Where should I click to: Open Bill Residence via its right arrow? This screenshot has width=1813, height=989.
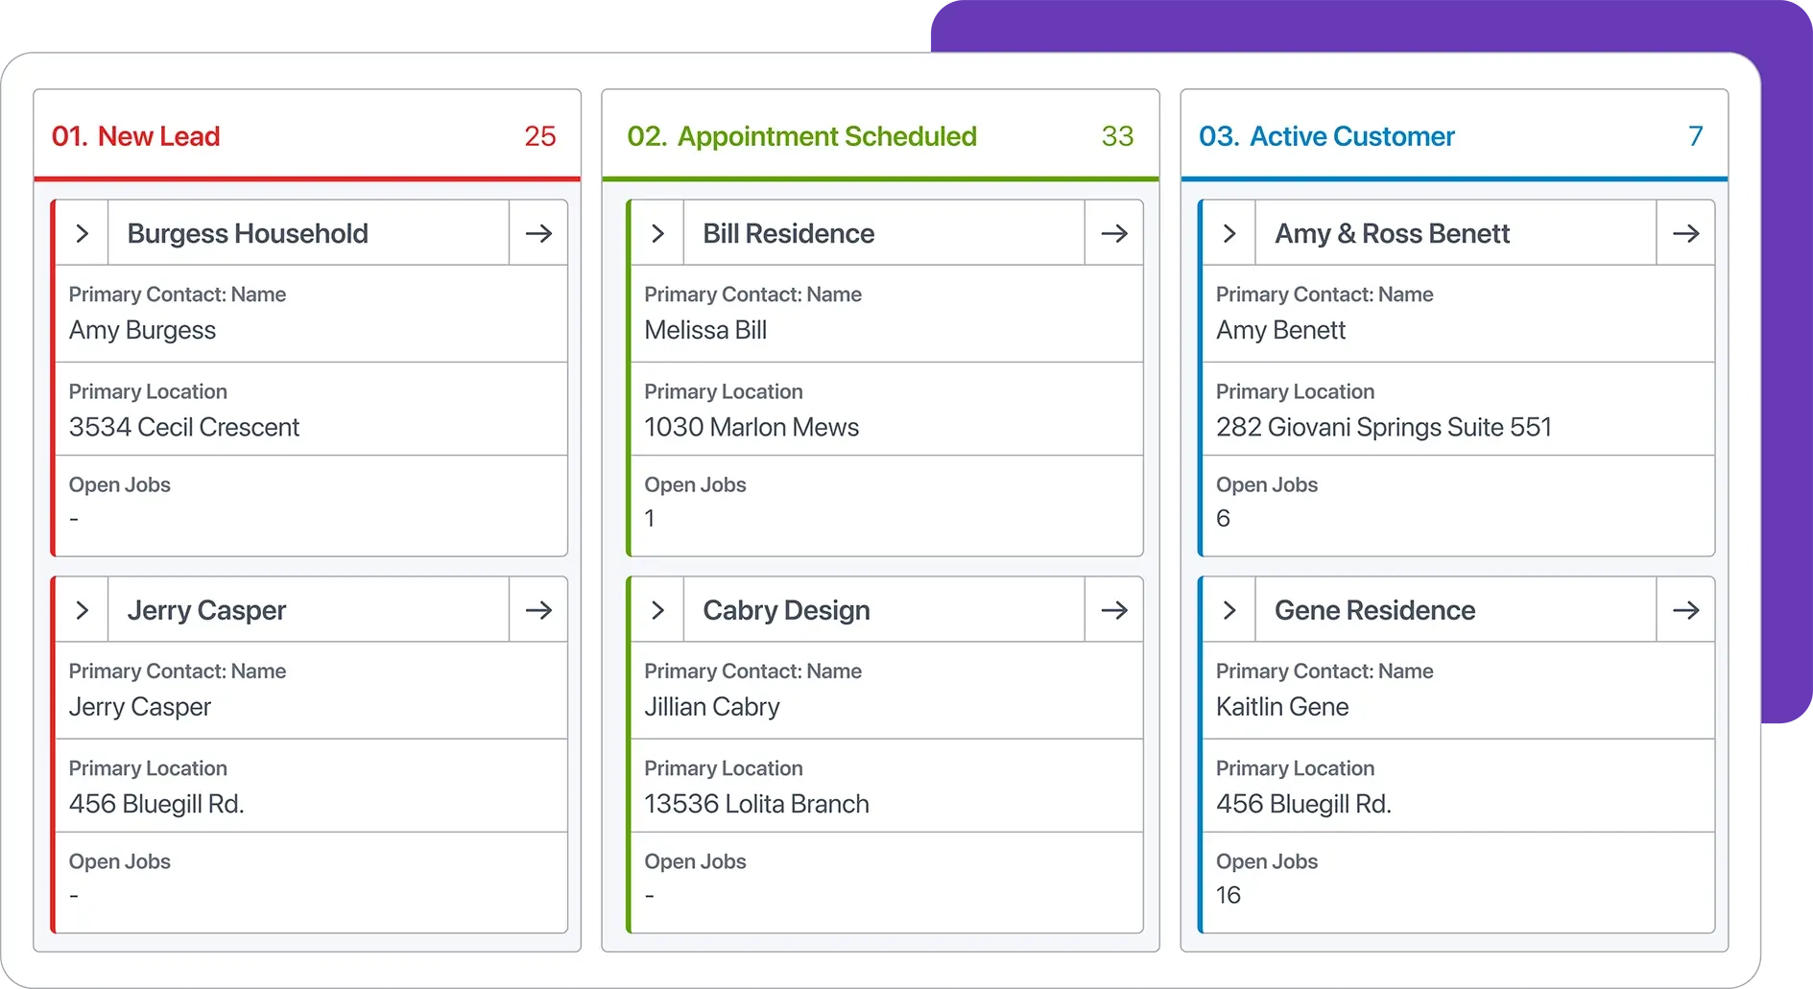coord(1113,233)
